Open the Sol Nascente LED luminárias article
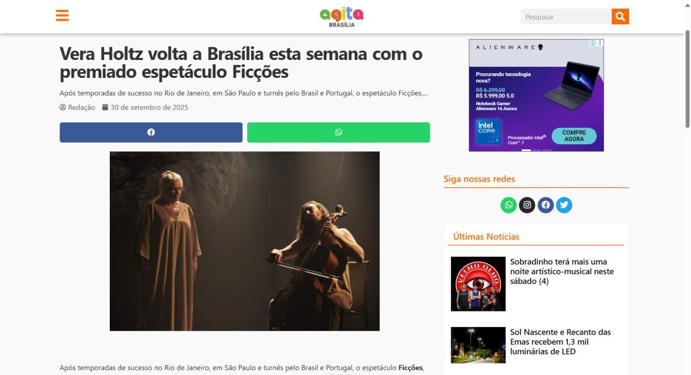This screenshot has width=691, height=375. (x=560, y=342)
